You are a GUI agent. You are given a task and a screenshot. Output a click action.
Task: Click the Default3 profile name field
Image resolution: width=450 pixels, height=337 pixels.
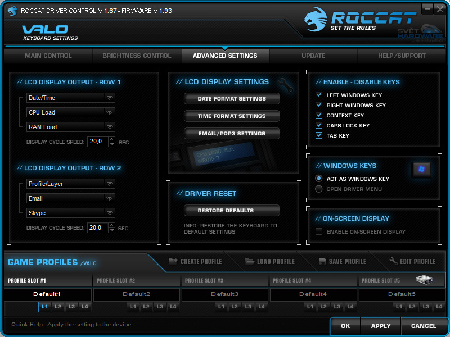225,294
